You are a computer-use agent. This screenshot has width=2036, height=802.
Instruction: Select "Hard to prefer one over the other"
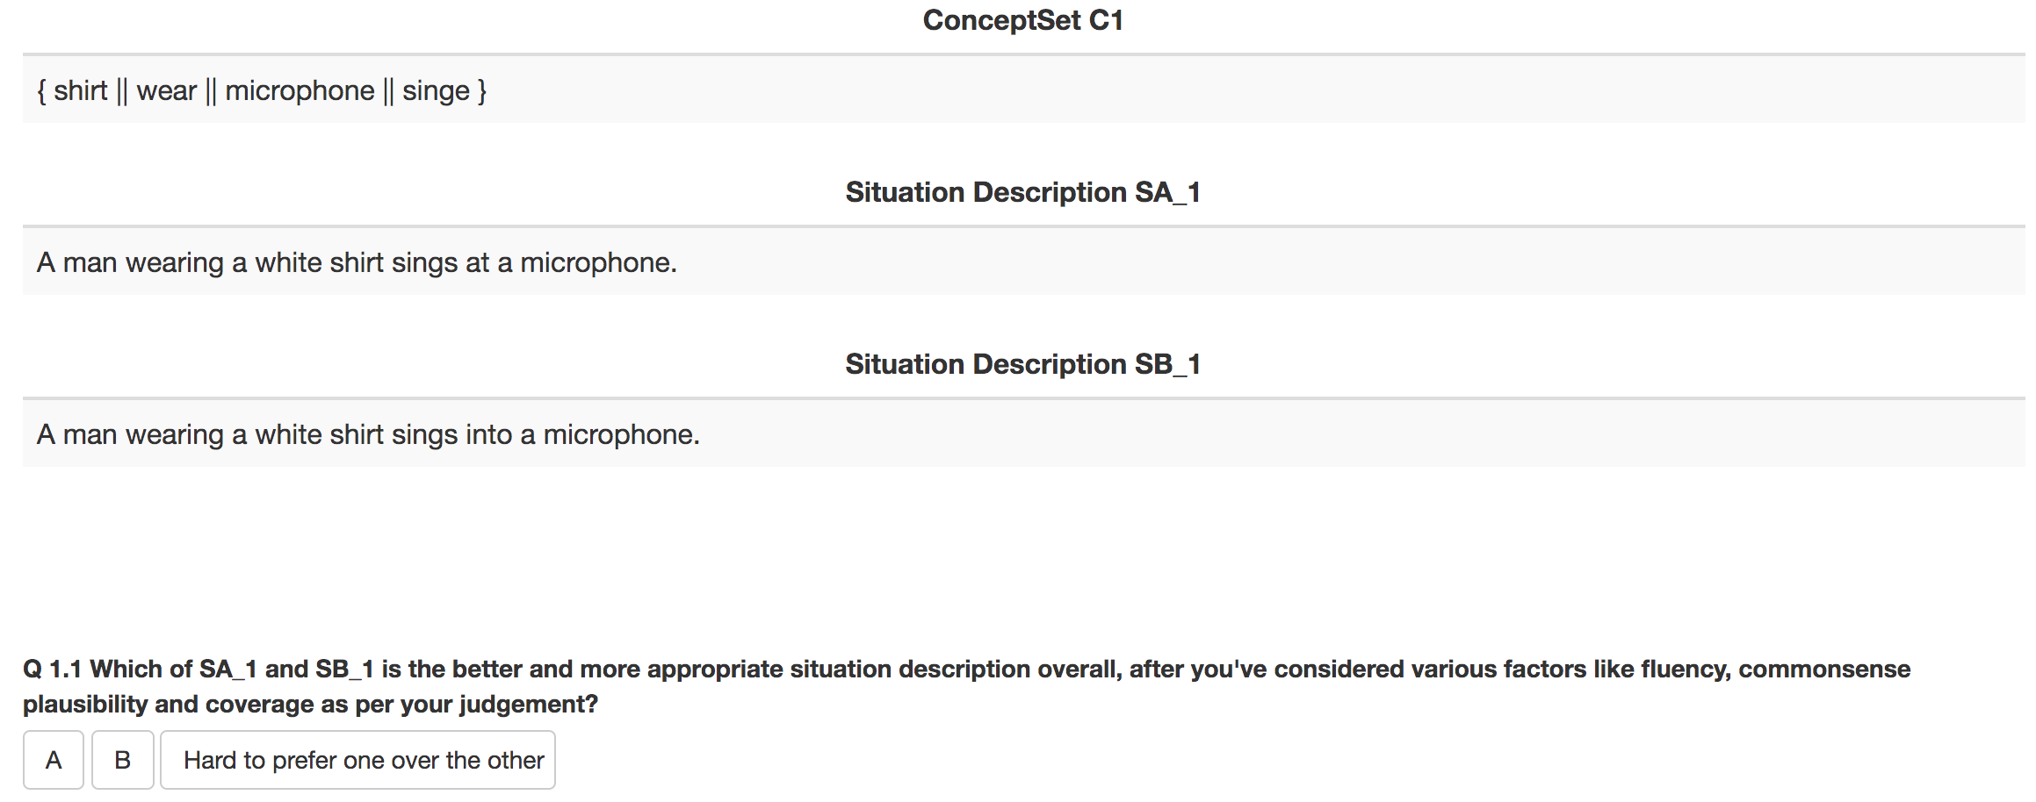358,760
